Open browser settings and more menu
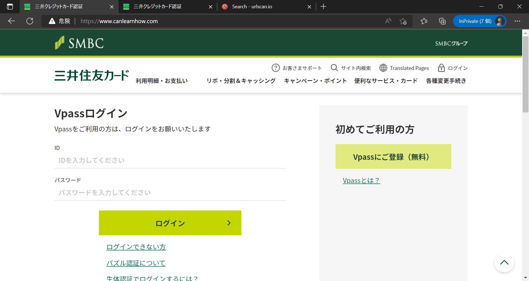This screenshot has height=281, width=529. 517,21
